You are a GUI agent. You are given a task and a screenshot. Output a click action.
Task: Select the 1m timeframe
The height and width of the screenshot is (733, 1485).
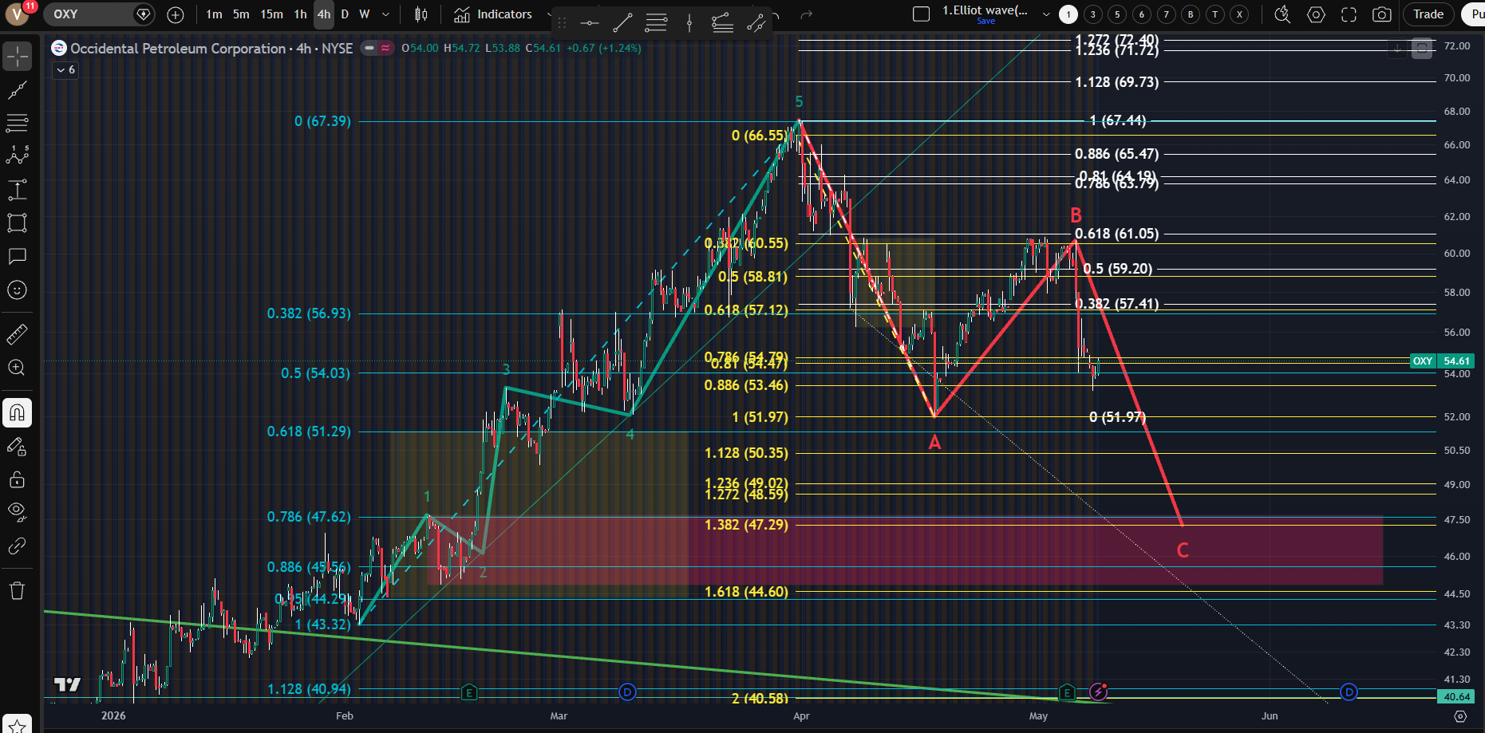pyautogui.click(x=214, y=14)
